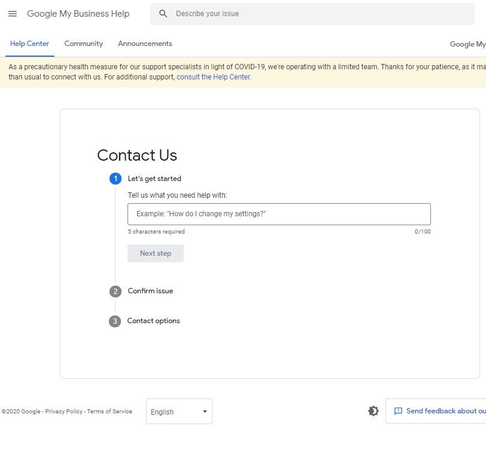Open the Privacy Policy link
Viewport: 486px width, 454px height.
point(64,412)
